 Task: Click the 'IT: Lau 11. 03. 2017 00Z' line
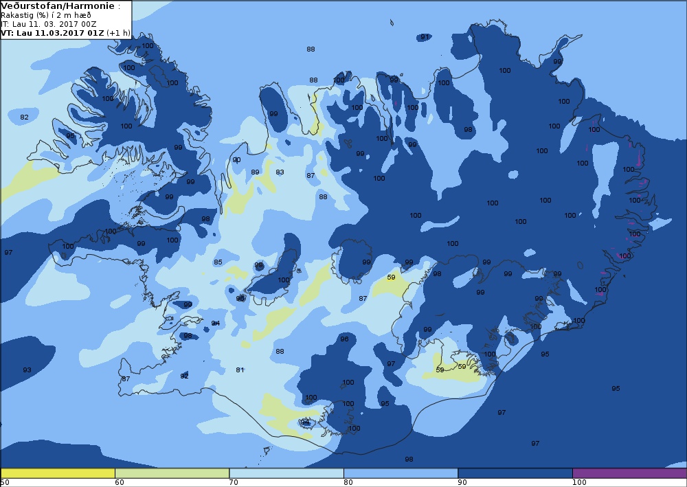pyautogui.click(x=49, y=24)
